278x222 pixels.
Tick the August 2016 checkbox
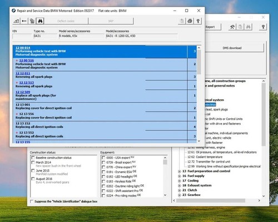tap(33, 179)
